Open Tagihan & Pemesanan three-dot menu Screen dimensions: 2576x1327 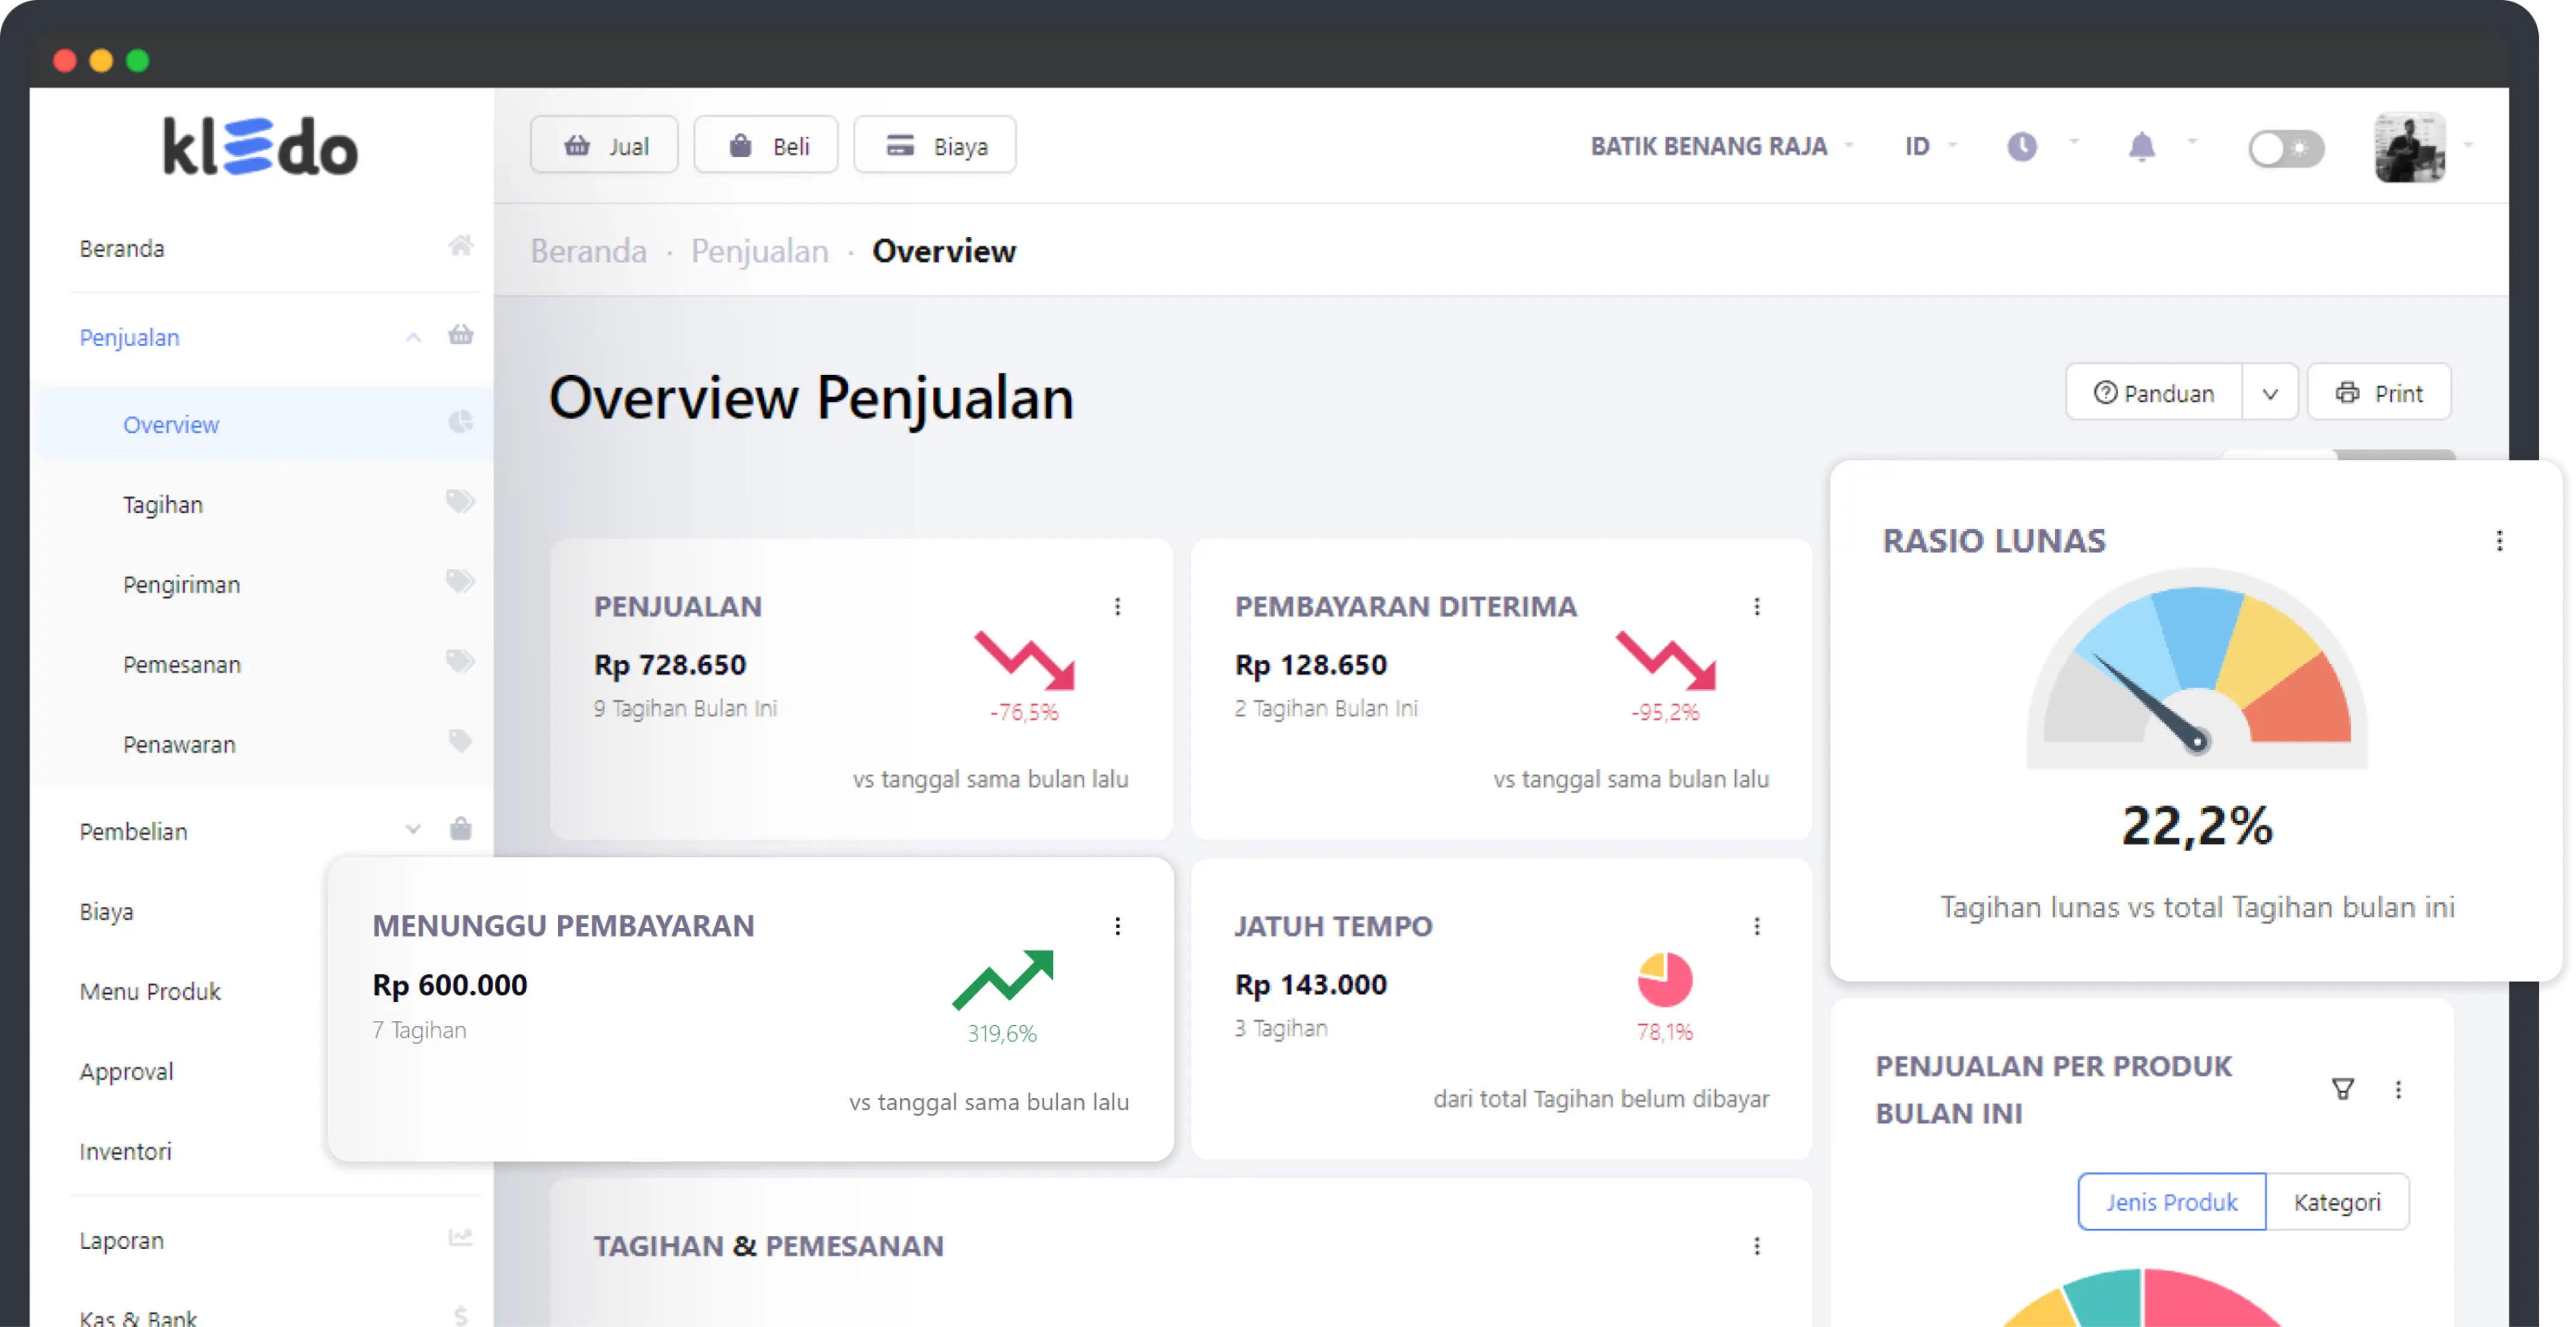click(x=1756, y=1246)
